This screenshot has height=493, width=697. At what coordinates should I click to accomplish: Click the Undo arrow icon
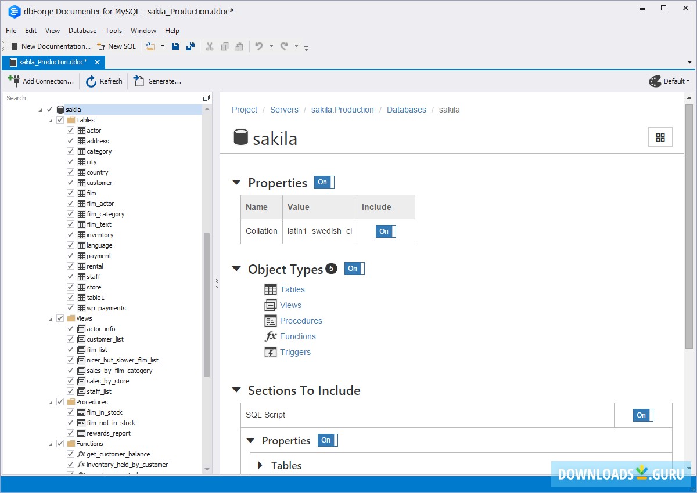[259, 46]
